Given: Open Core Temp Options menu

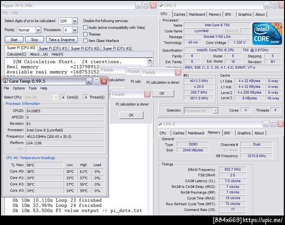Looking at the screenshot, I should coord(19,88).
